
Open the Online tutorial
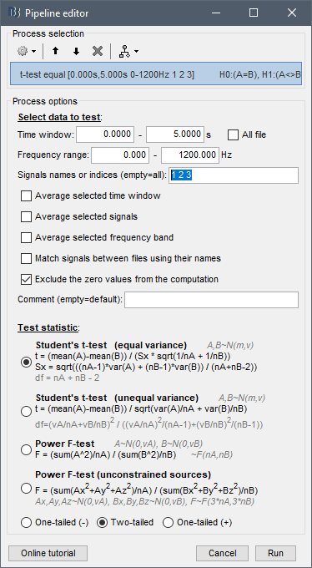[x=48, y=553]
